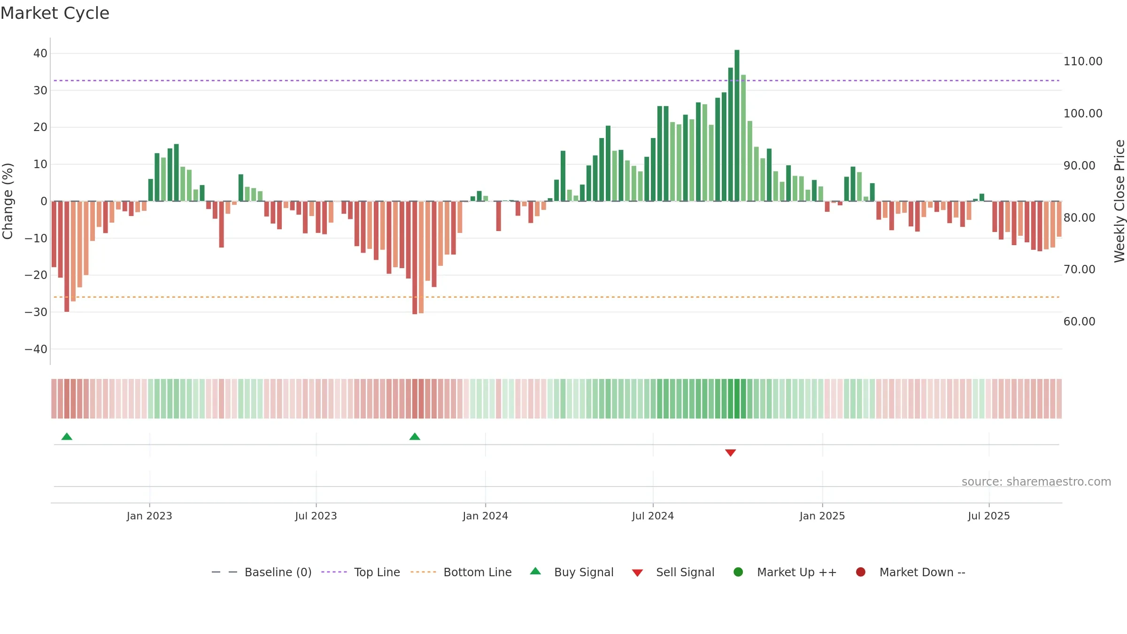Click the Market Cycle chart title
This screenshot has width=1127, height=634.
click(55, 13)
